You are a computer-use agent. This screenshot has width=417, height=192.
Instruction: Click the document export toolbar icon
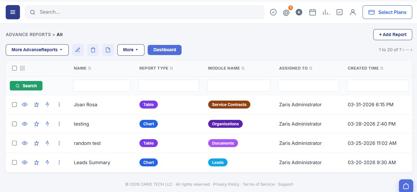[x=108, y=50]
